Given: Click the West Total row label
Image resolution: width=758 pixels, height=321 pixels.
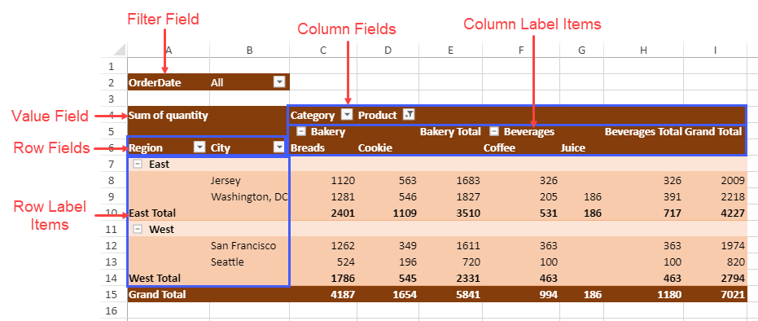Looking at the screenshot, I should pos(155,278).
